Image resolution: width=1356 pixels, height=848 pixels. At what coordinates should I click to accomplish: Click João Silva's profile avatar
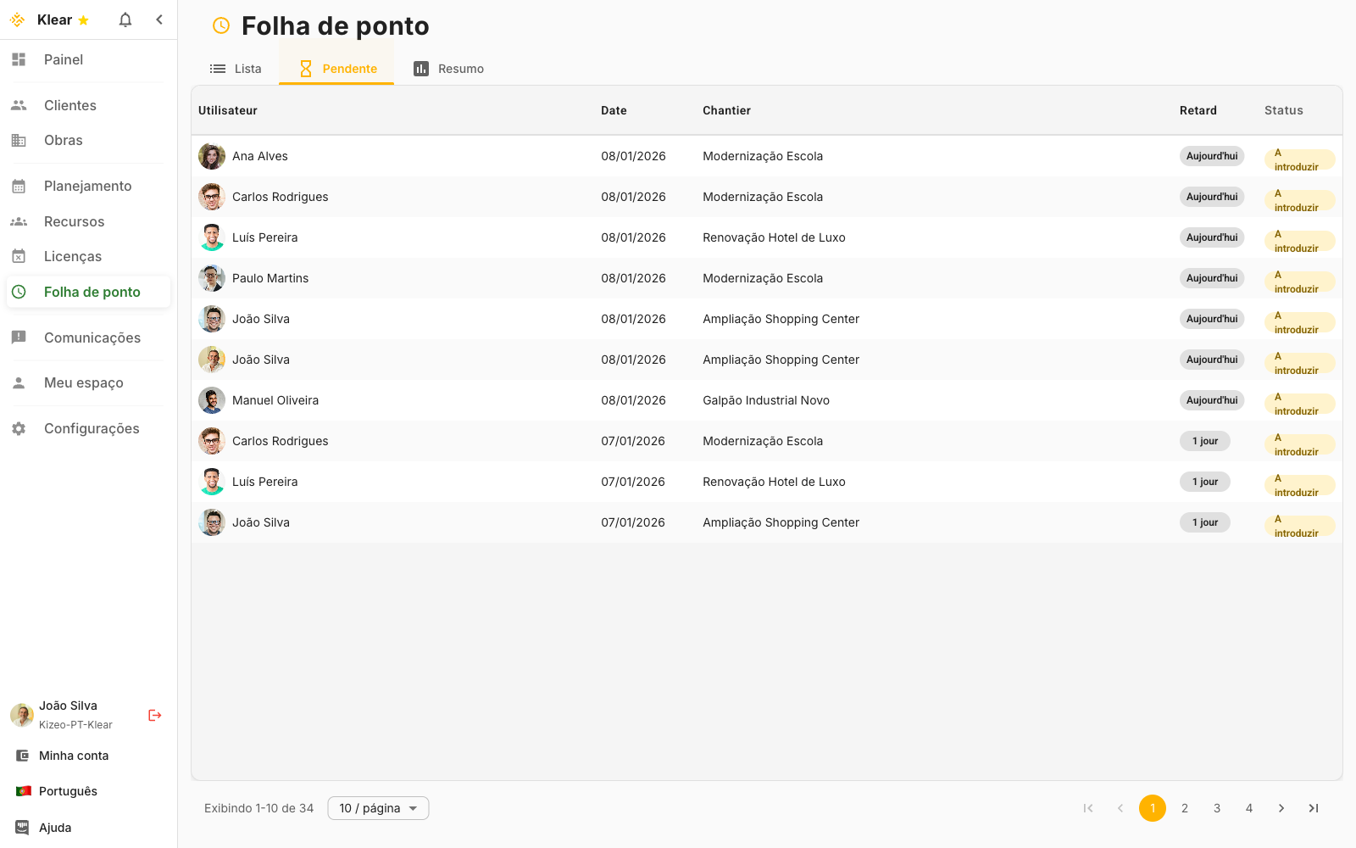coord(21,715)
